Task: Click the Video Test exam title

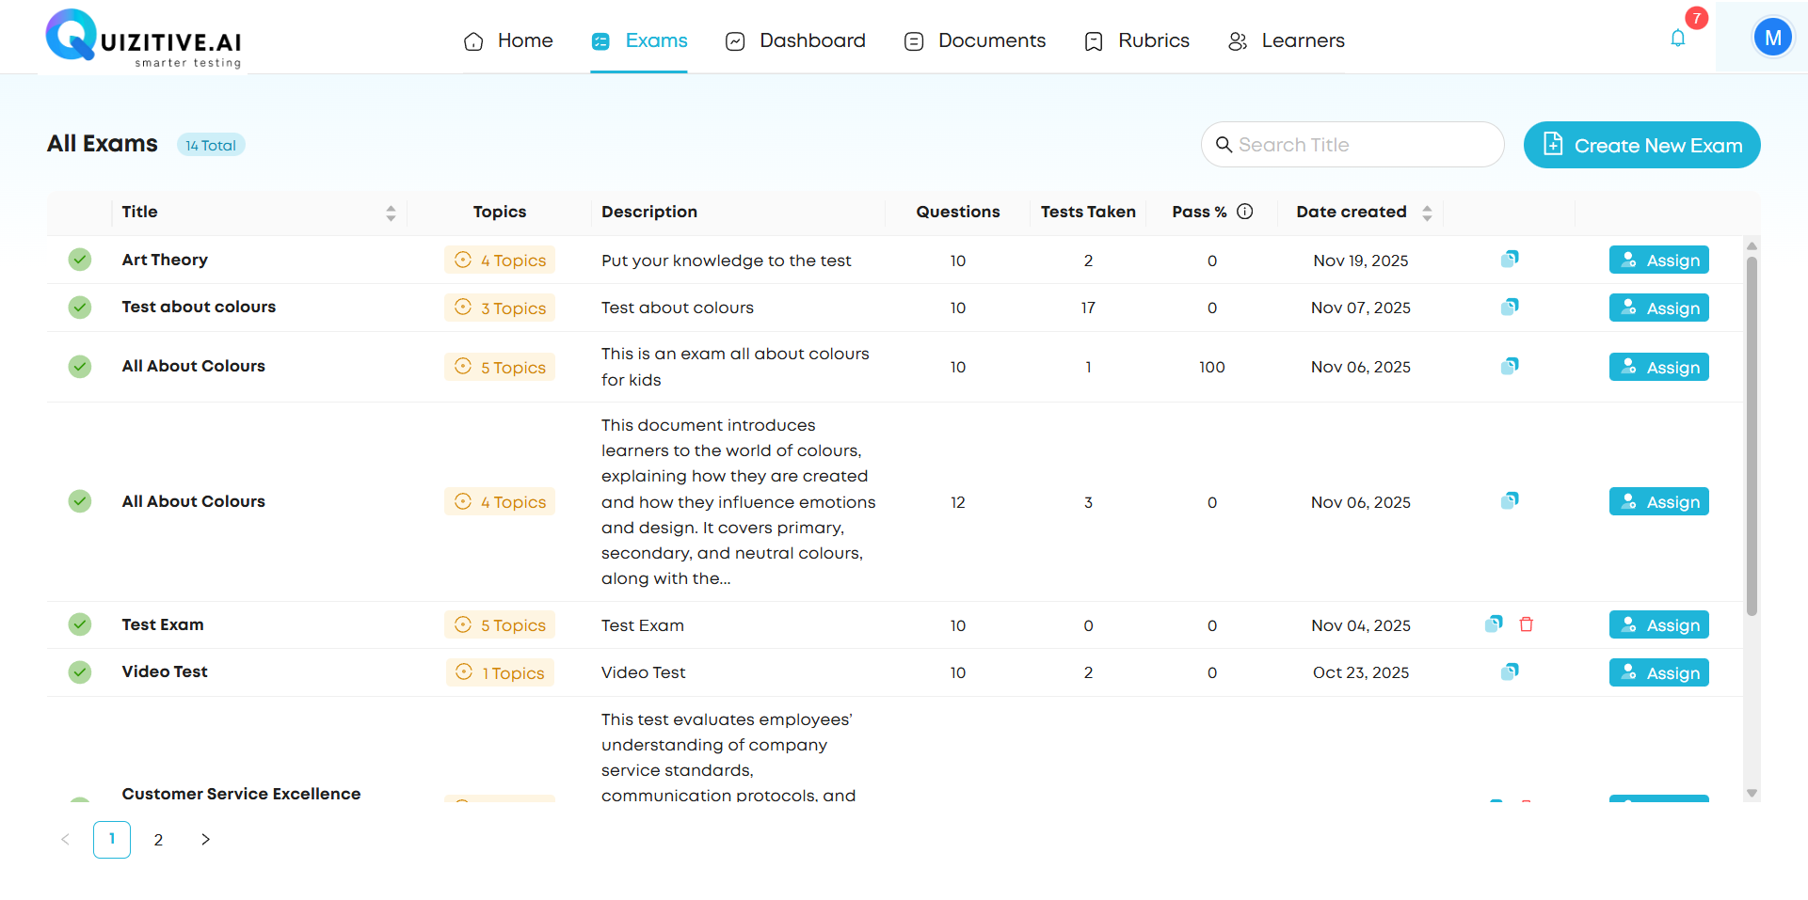Action: [165, 671]
